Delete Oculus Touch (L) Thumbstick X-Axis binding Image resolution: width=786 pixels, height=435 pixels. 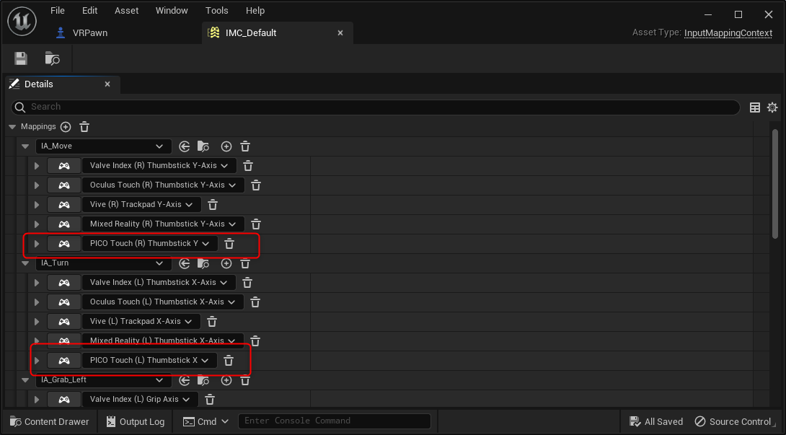[x=255, y=302]
